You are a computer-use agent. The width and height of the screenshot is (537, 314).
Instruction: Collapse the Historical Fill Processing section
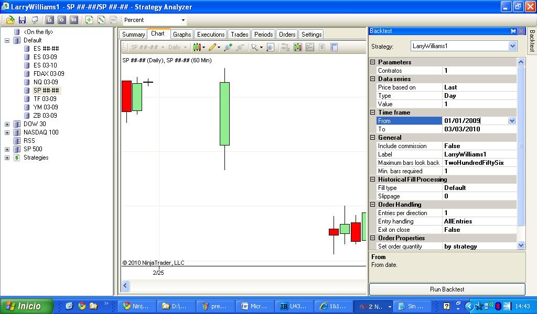click(373, 180)
